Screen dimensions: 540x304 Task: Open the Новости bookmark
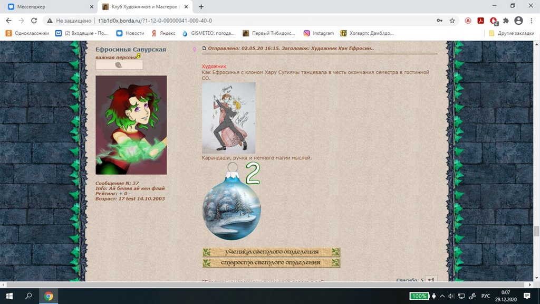click(130, 33)
